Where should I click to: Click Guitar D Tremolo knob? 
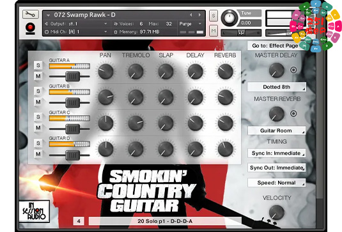[136, 149]
